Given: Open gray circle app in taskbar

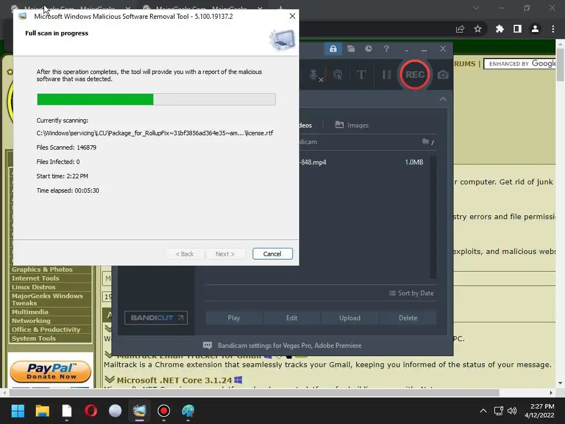Looking at the screenshot, I should point(115,411).
